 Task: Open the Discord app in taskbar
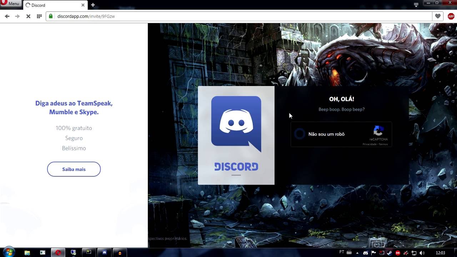pos(104,253)
